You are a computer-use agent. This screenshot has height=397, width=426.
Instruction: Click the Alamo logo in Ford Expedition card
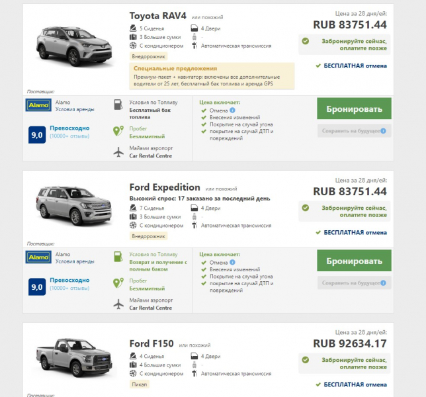coord(39,257)
